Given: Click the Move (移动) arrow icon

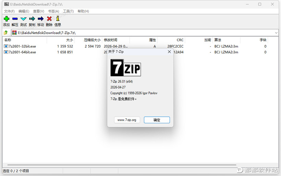Looking at the screenshot, I should pyautogui.click(x=41, y=18).
